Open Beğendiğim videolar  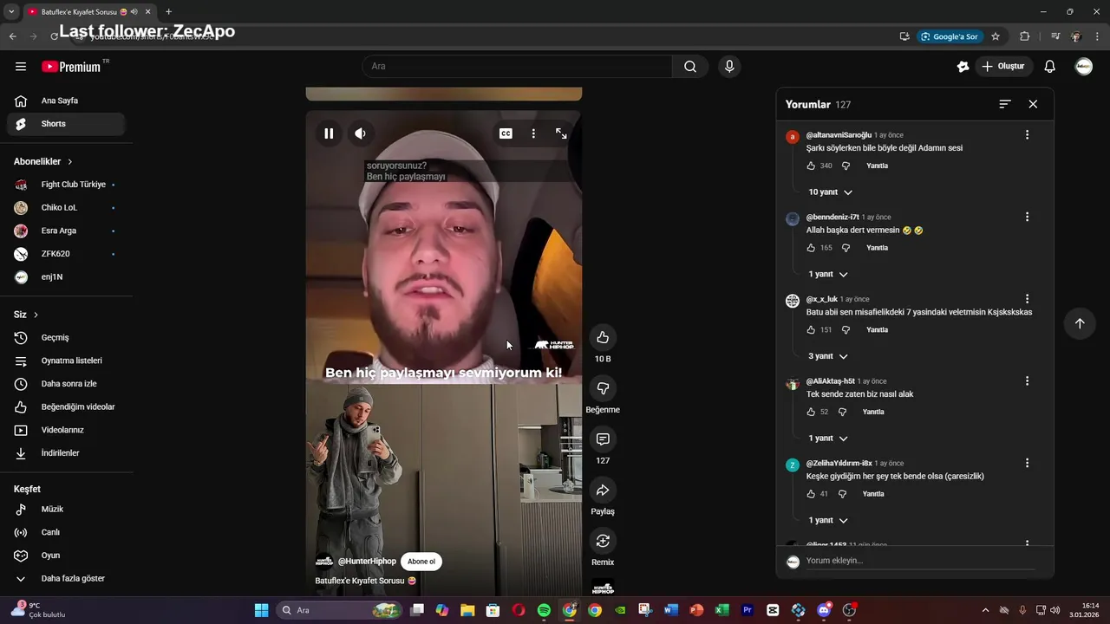[66, 406]
